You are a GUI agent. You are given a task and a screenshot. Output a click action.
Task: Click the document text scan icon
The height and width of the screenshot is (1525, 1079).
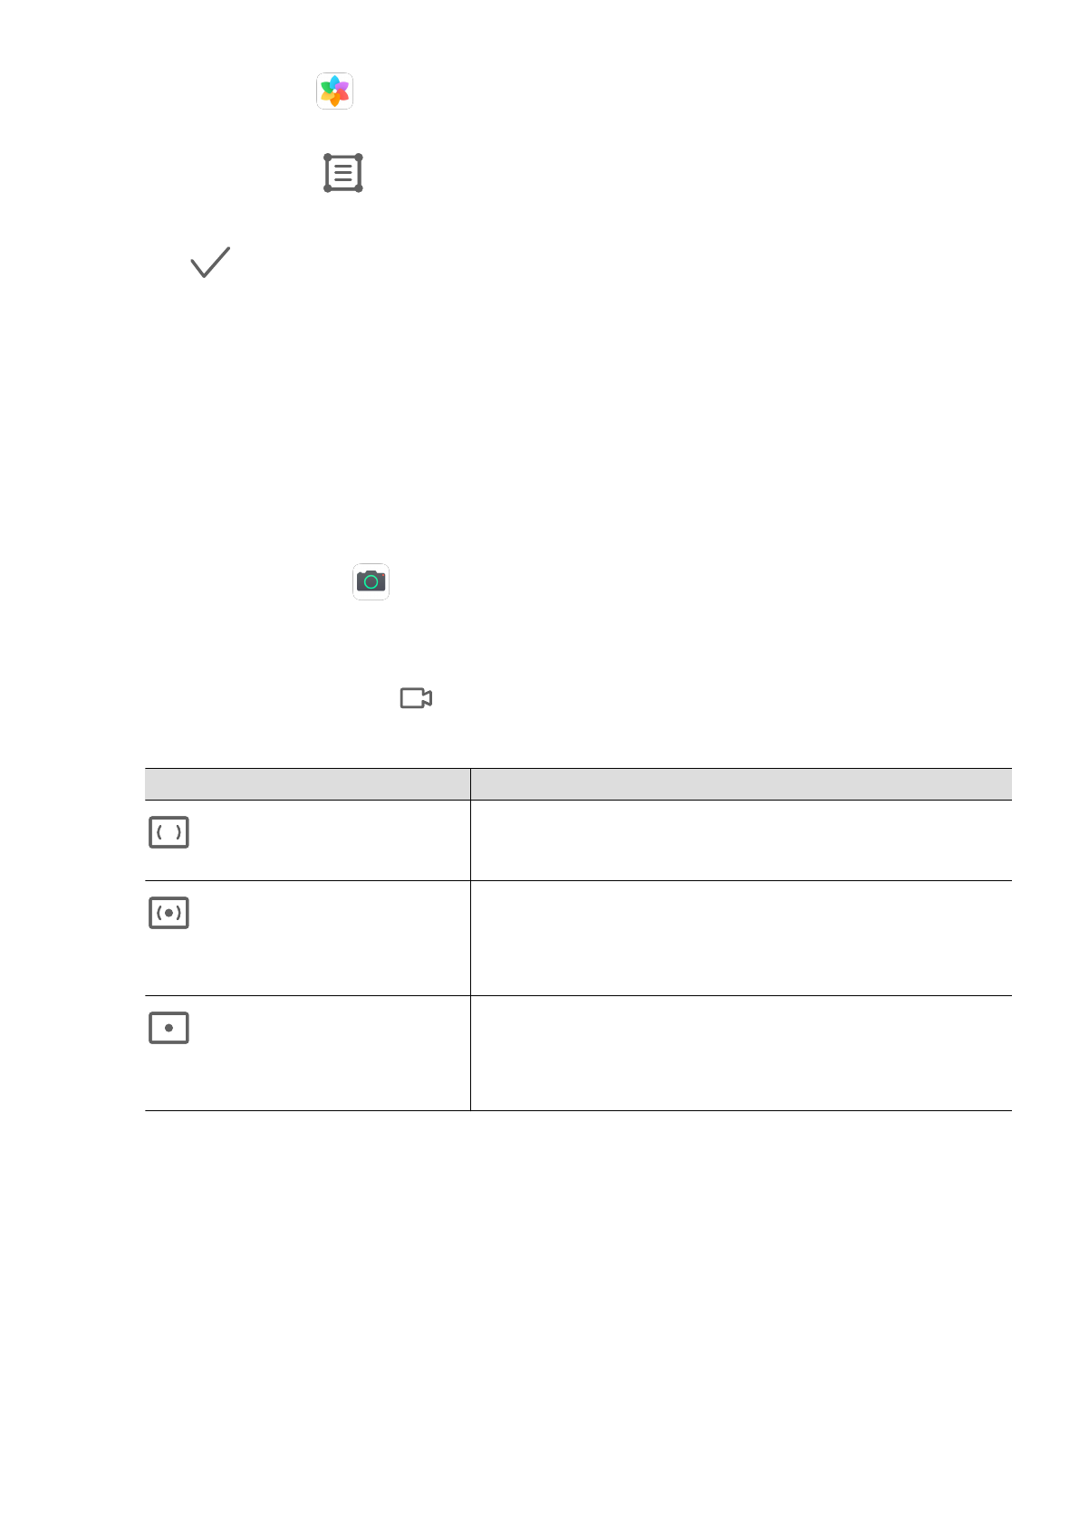pos(343,173)
